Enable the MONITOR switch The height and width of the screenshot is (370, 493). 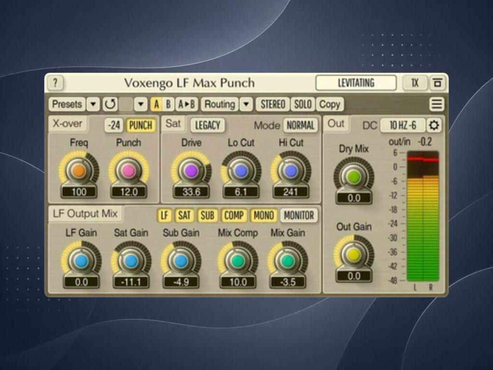[298, 215]
